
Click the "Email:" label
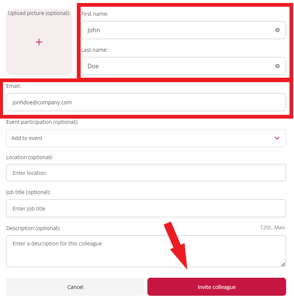tap(13, 86)
